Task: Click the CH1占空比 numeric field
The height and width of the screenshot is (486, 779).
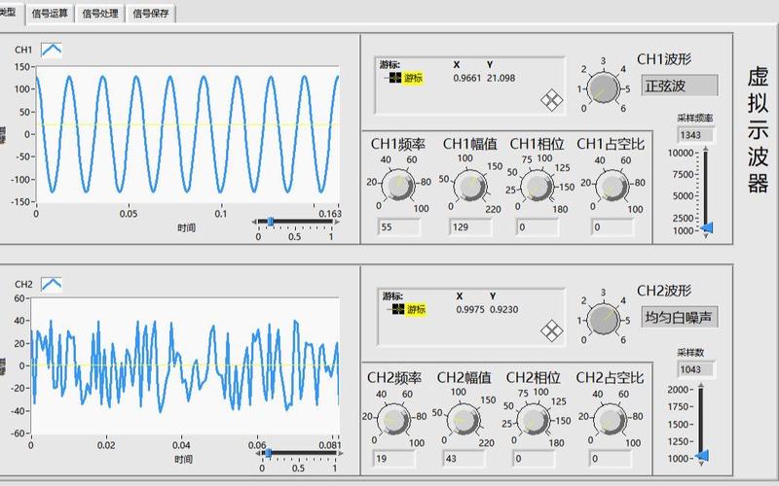Action: point(612,227)
